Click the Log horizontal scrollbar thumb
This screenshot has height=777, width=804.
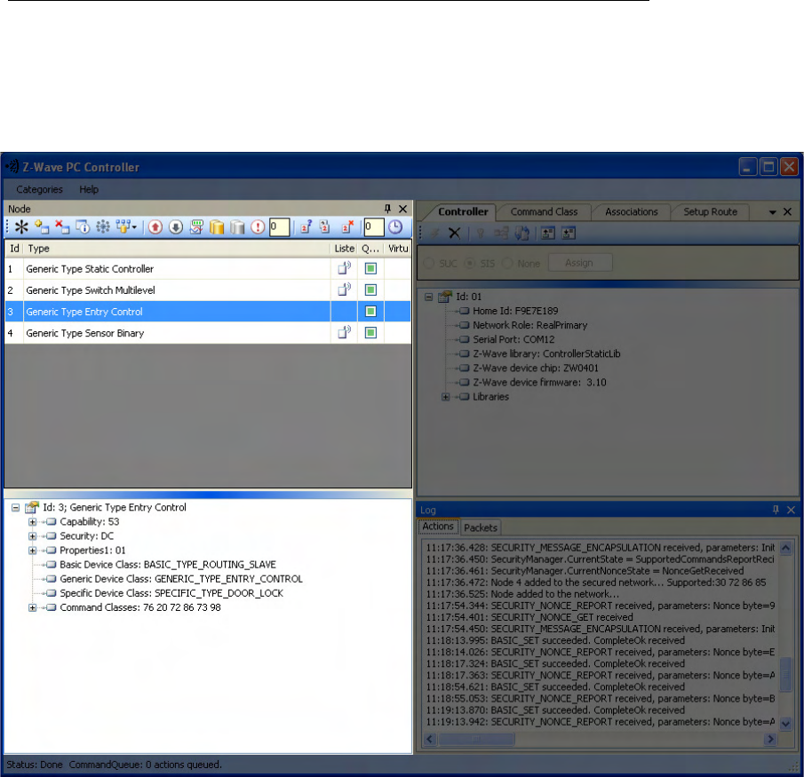476,739
